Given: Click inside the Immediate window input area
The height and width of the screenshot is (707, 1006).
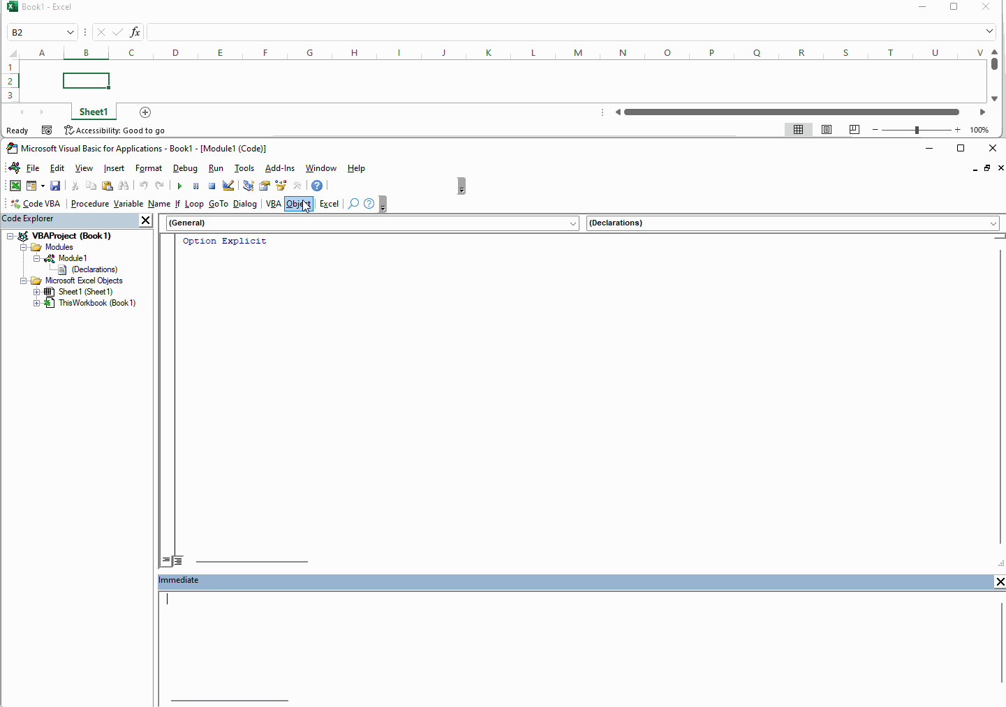Looking at the screenshot, I should point(579,646).
